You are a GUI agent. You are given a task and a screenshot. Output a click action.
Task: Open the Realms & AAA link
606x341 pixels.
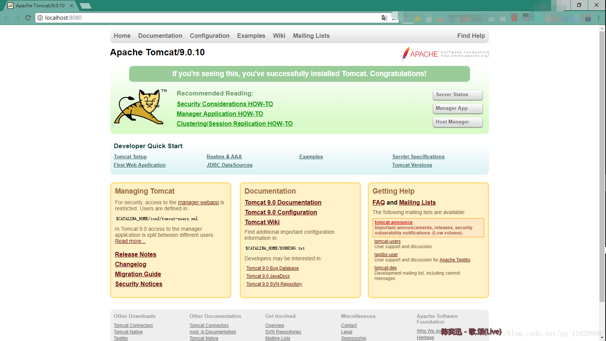pos(224,156)
